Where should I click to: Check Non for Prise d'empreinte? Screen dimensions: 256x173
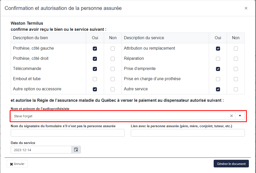(x=236, y=69)
